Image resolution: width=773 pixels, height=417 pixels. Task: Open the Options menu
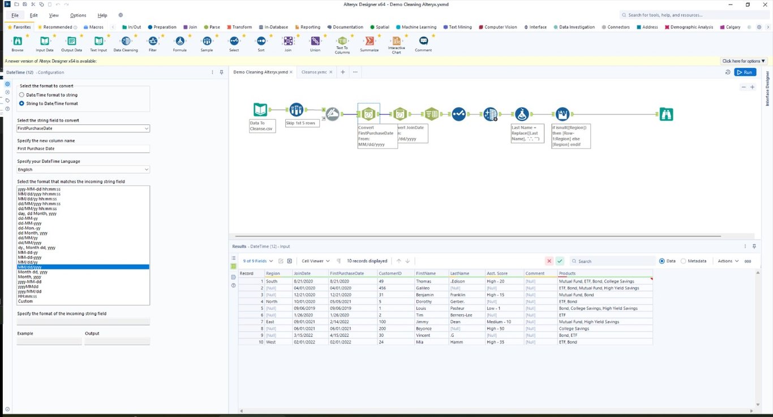tap(78, 15)
